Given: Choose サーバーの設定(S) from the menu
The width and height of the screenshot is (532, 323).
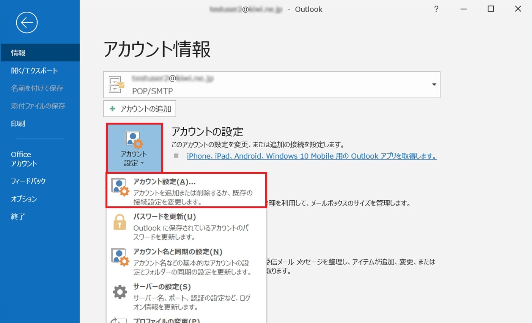Looking at the screenshot, I should coord(186,296).
